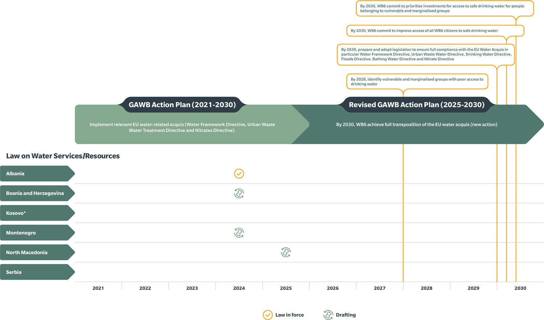Click the 2022 year on the timeline axis

(x=145, y=288)
